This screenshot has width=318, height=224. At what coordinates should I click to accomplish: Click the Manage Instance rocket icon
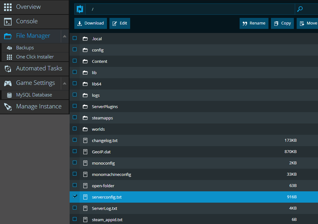[8, 107]
